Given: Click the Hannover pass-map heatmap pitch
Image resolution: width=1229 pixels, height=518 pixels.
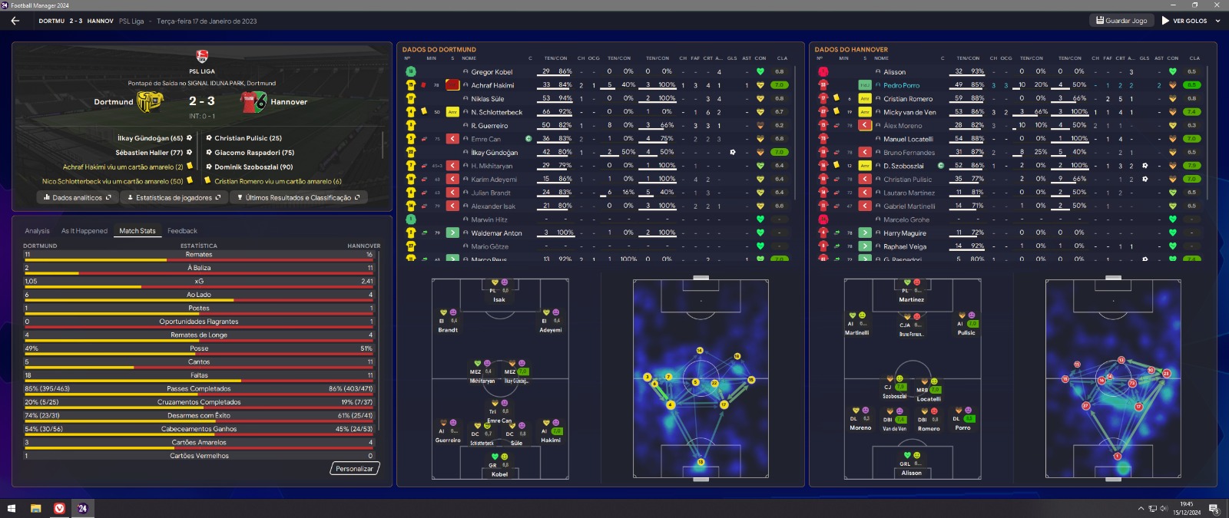Looking at the screenshot, I should tap(1114, 378).
